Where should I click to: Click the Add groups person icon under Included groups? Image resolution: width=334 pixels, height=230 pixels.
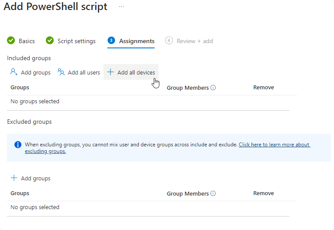pos(14,72)
